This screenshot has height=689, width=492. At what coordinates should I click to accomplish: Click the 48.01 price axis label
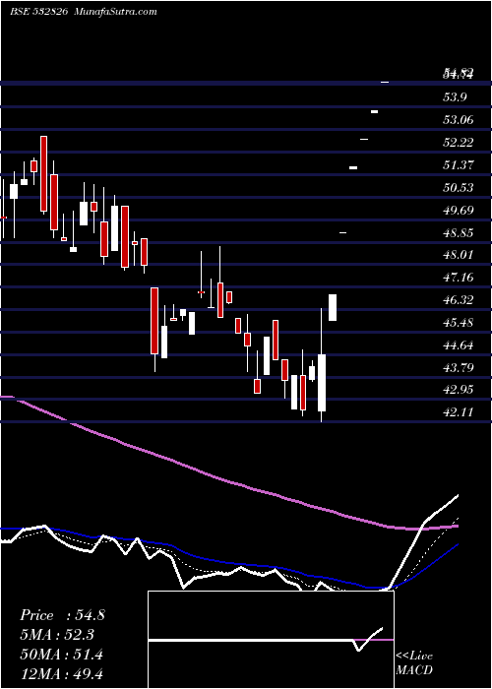tap(459, 254)
